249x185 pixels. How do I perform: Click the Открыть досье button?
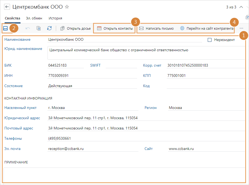pyautogui.click(x=75, y=28)
